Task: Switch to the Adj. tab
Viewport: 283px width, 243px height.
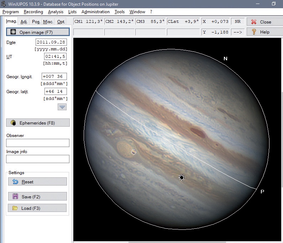Action: click(x=24, y=22)
